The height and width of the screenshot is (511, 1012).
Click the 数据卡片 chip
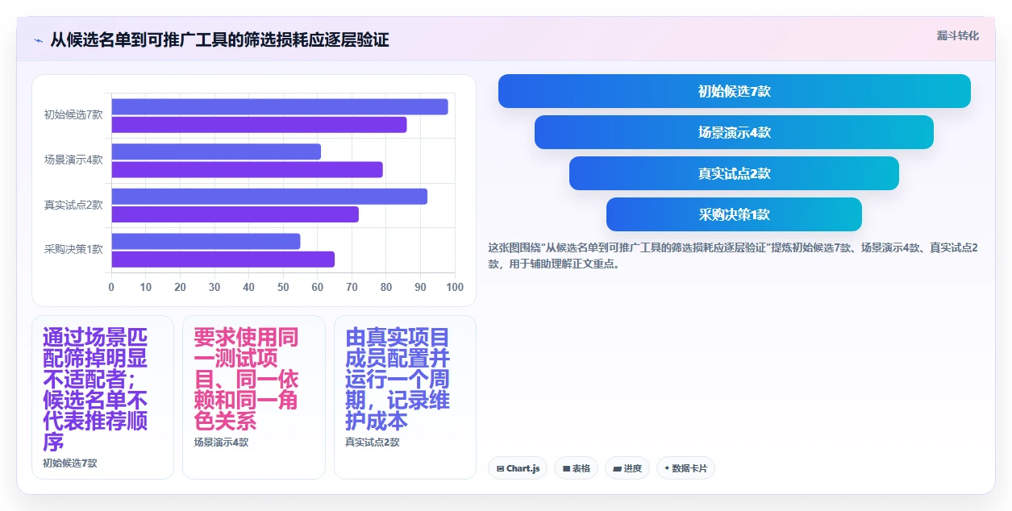pos(685,468)
